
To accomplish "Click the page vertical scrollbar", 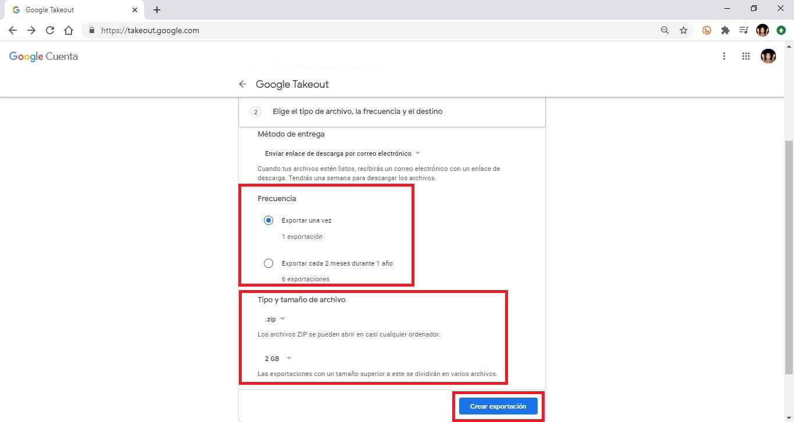I will click(789, 257).
